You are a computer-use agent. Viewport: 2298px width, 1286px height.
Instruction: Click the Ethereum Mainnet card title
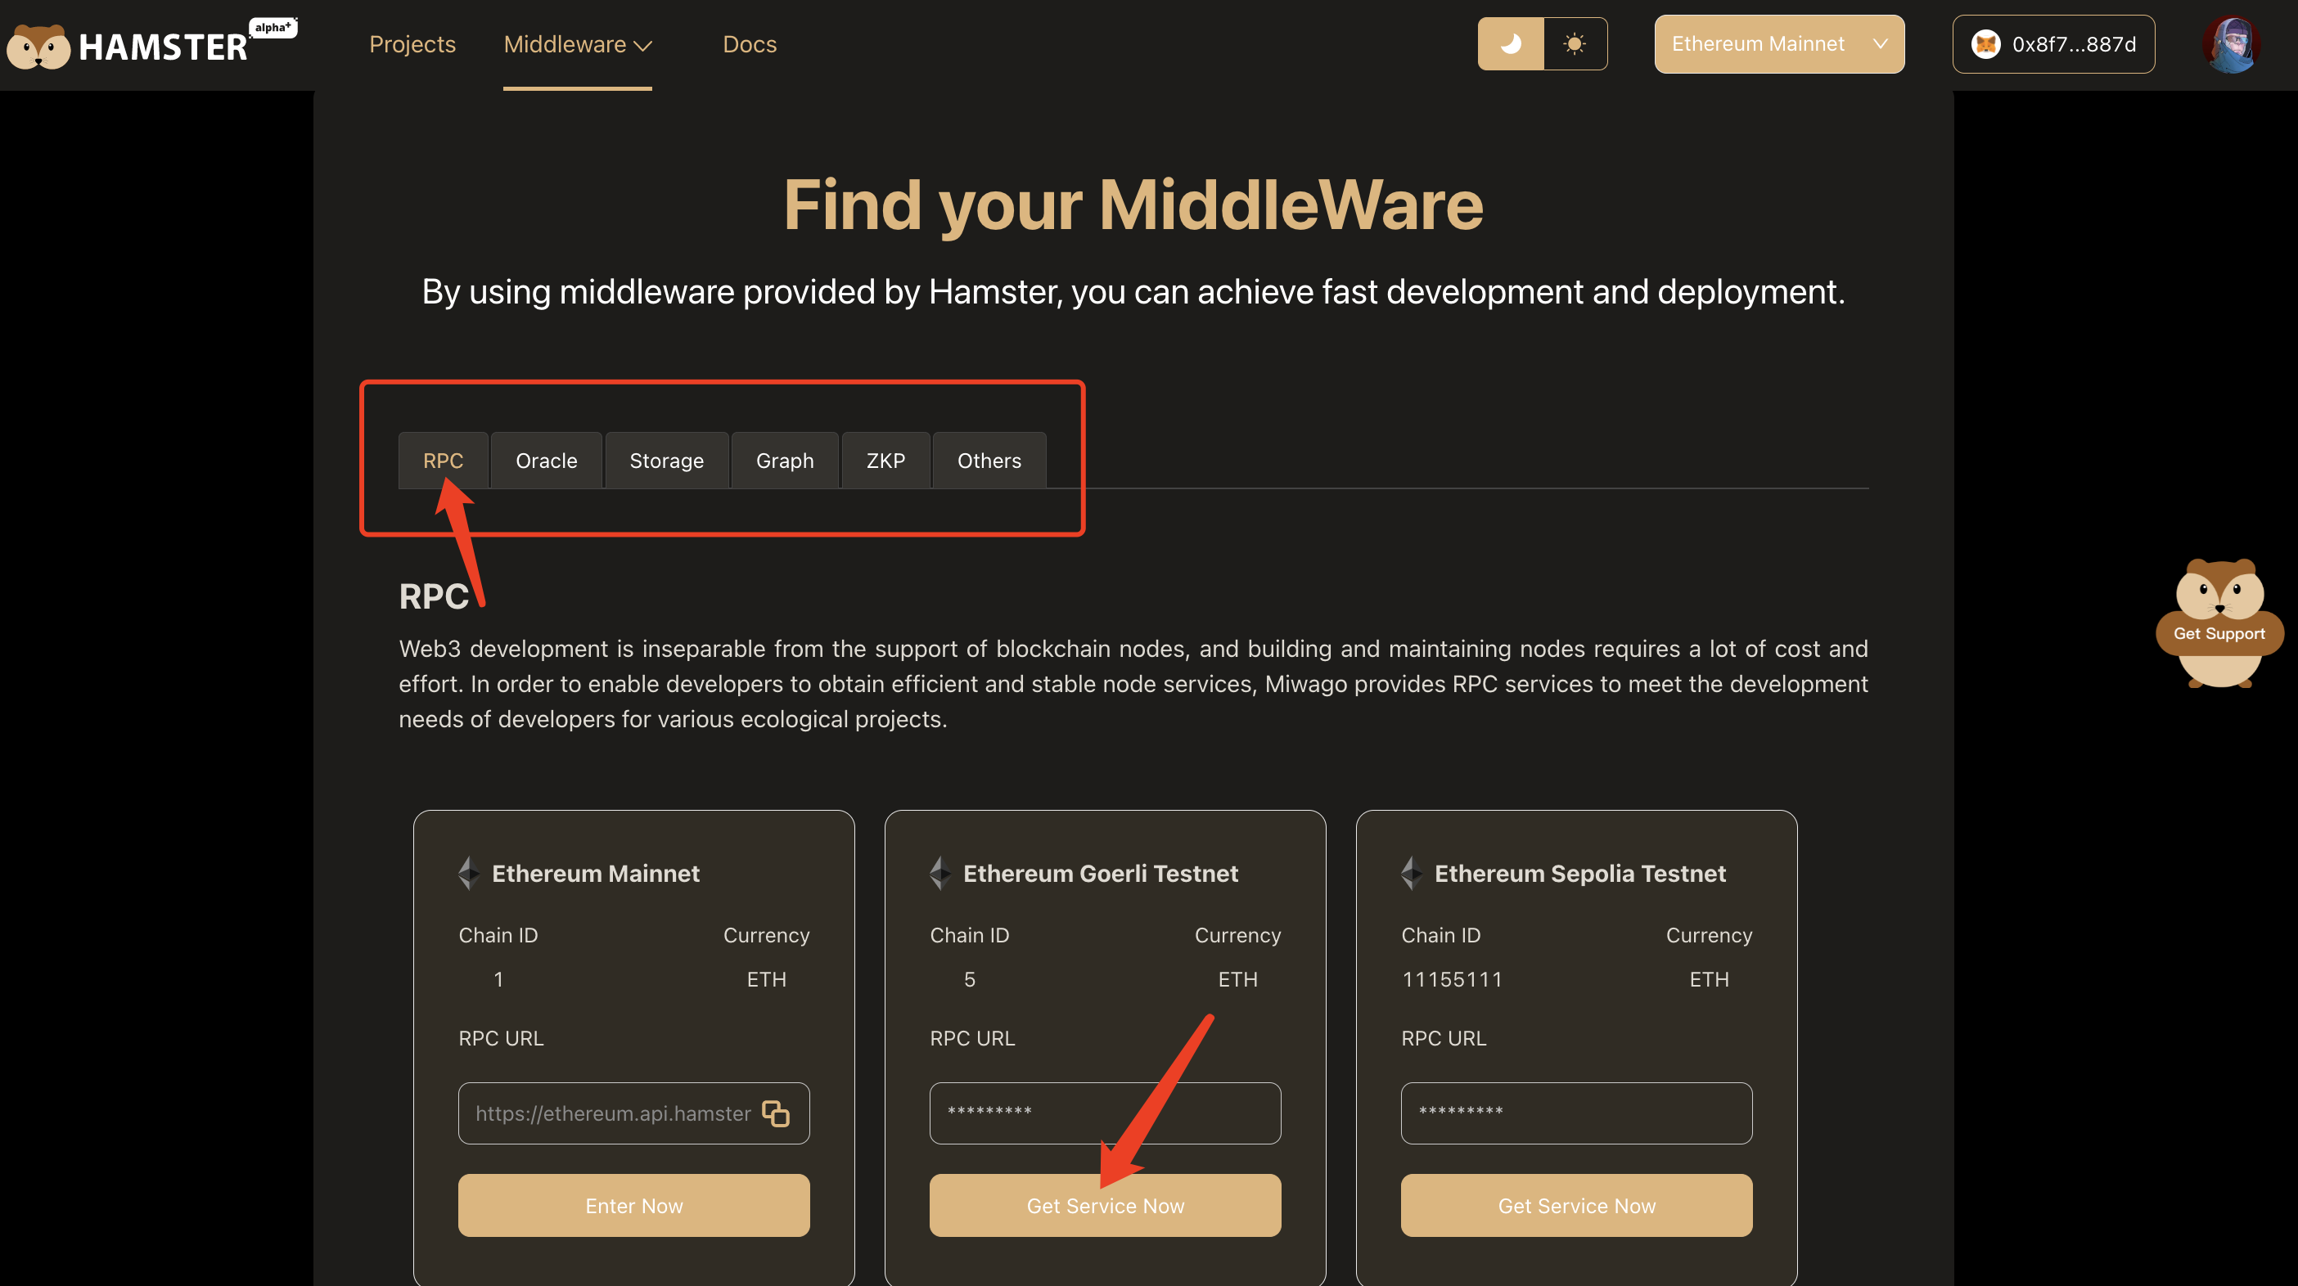(595, 873)
